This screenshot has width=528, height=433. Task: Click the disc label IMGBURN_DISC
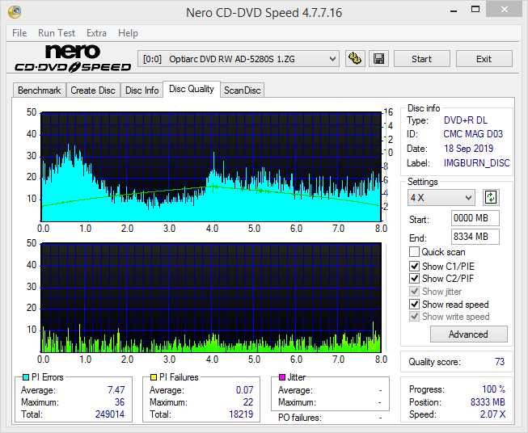point(476,163)
